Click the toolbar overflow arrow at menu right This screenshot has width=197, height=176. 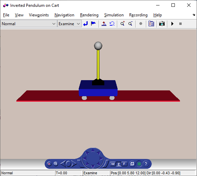[194, 15]
